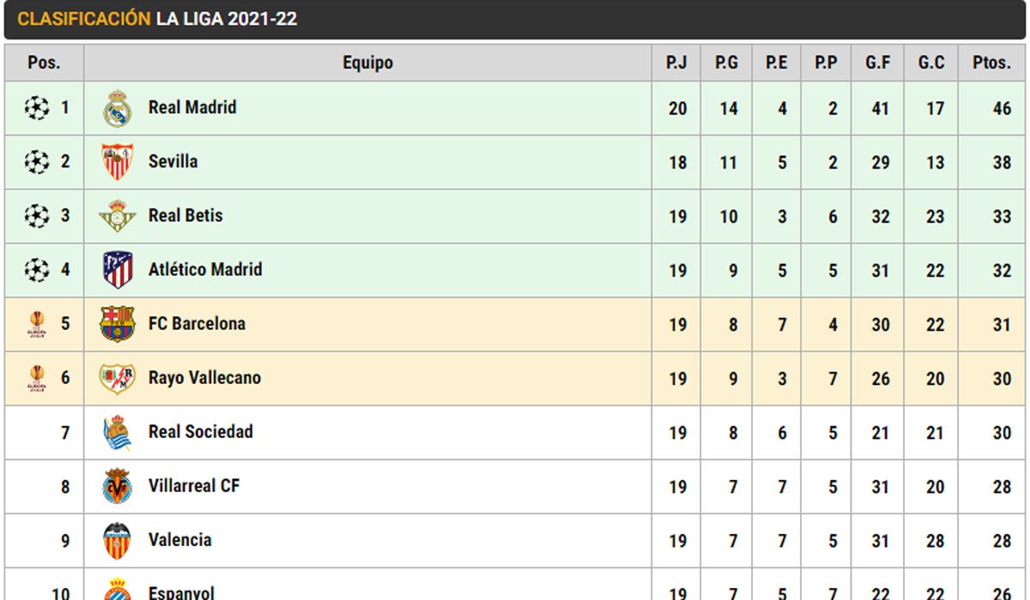Click the Equipo column header

tap(367, 63)
